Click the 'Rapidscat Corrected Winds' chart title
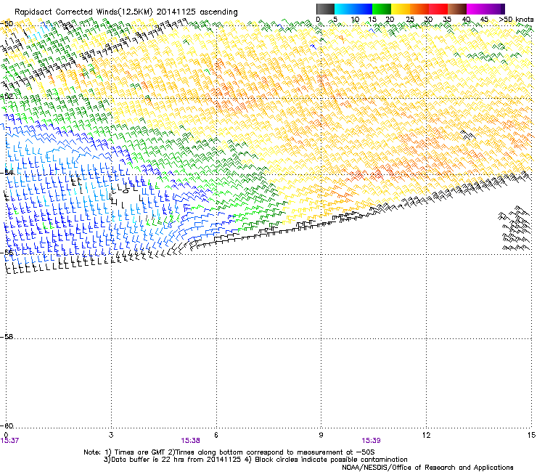The width and height of the screenshot is (537, 472). (126, 12)
